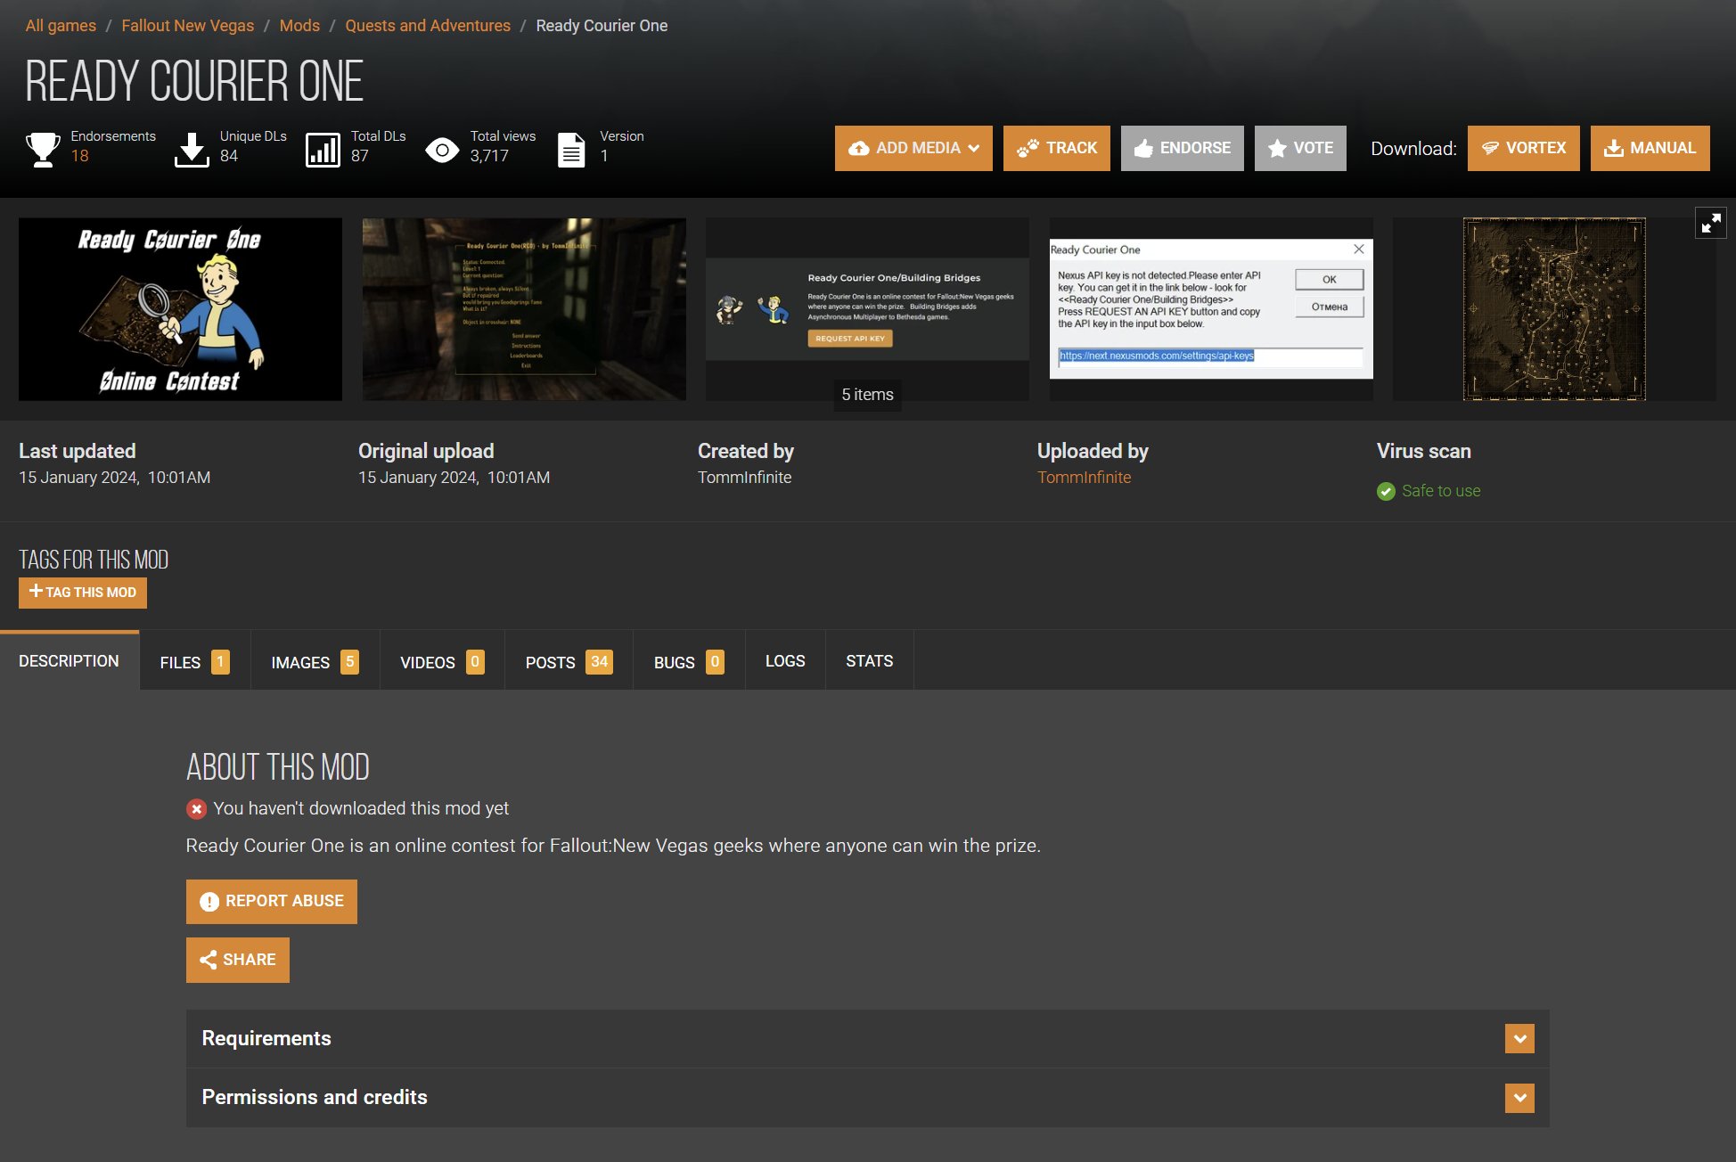Click the fullscreen expand gallery icon
The width and height of the screenshot is (1736, 1162).
click(x=1711, y=223)
